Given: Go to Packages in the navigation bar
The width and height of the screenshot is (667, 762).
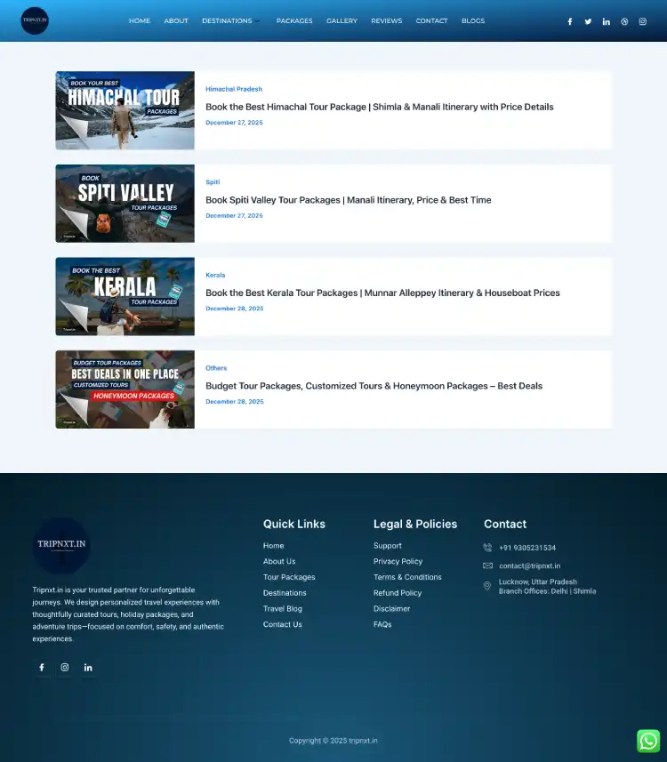Looking at the screenshot, I should (294, 20).
